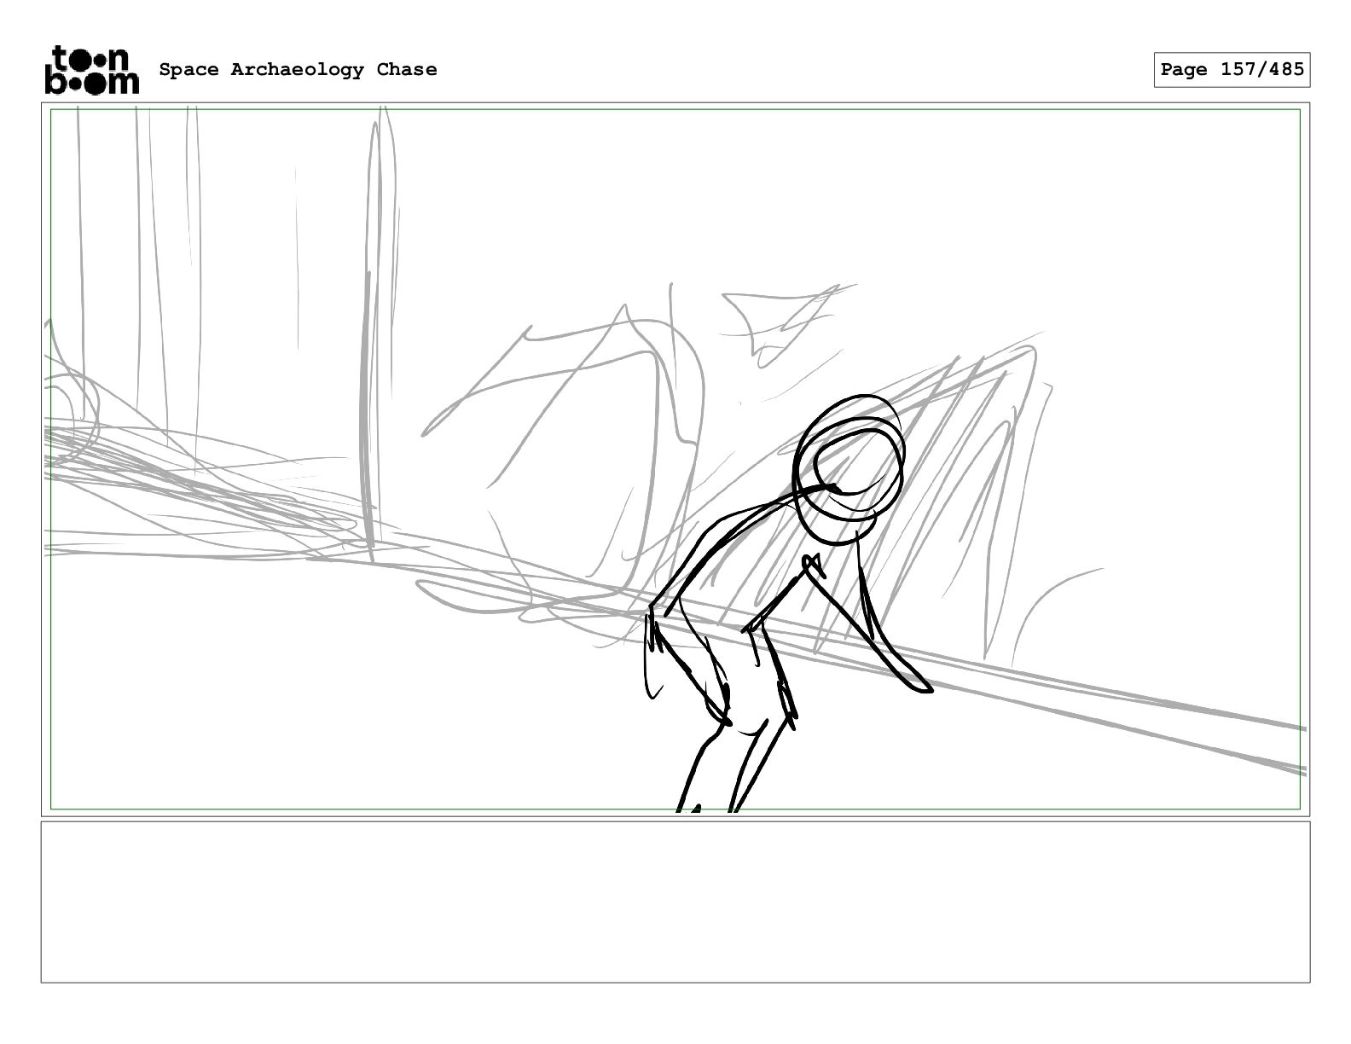Screen dimensions: 1351x1044
Task: Click the Toon Boom logo
Action: click(x=91, y=70)
